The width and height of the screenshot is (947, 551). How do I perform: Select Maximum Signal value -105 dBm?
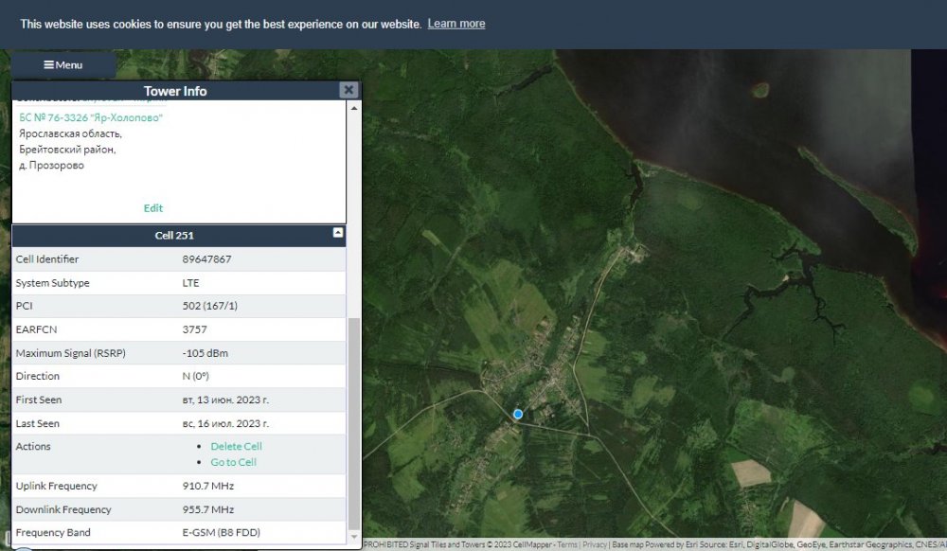205,353
